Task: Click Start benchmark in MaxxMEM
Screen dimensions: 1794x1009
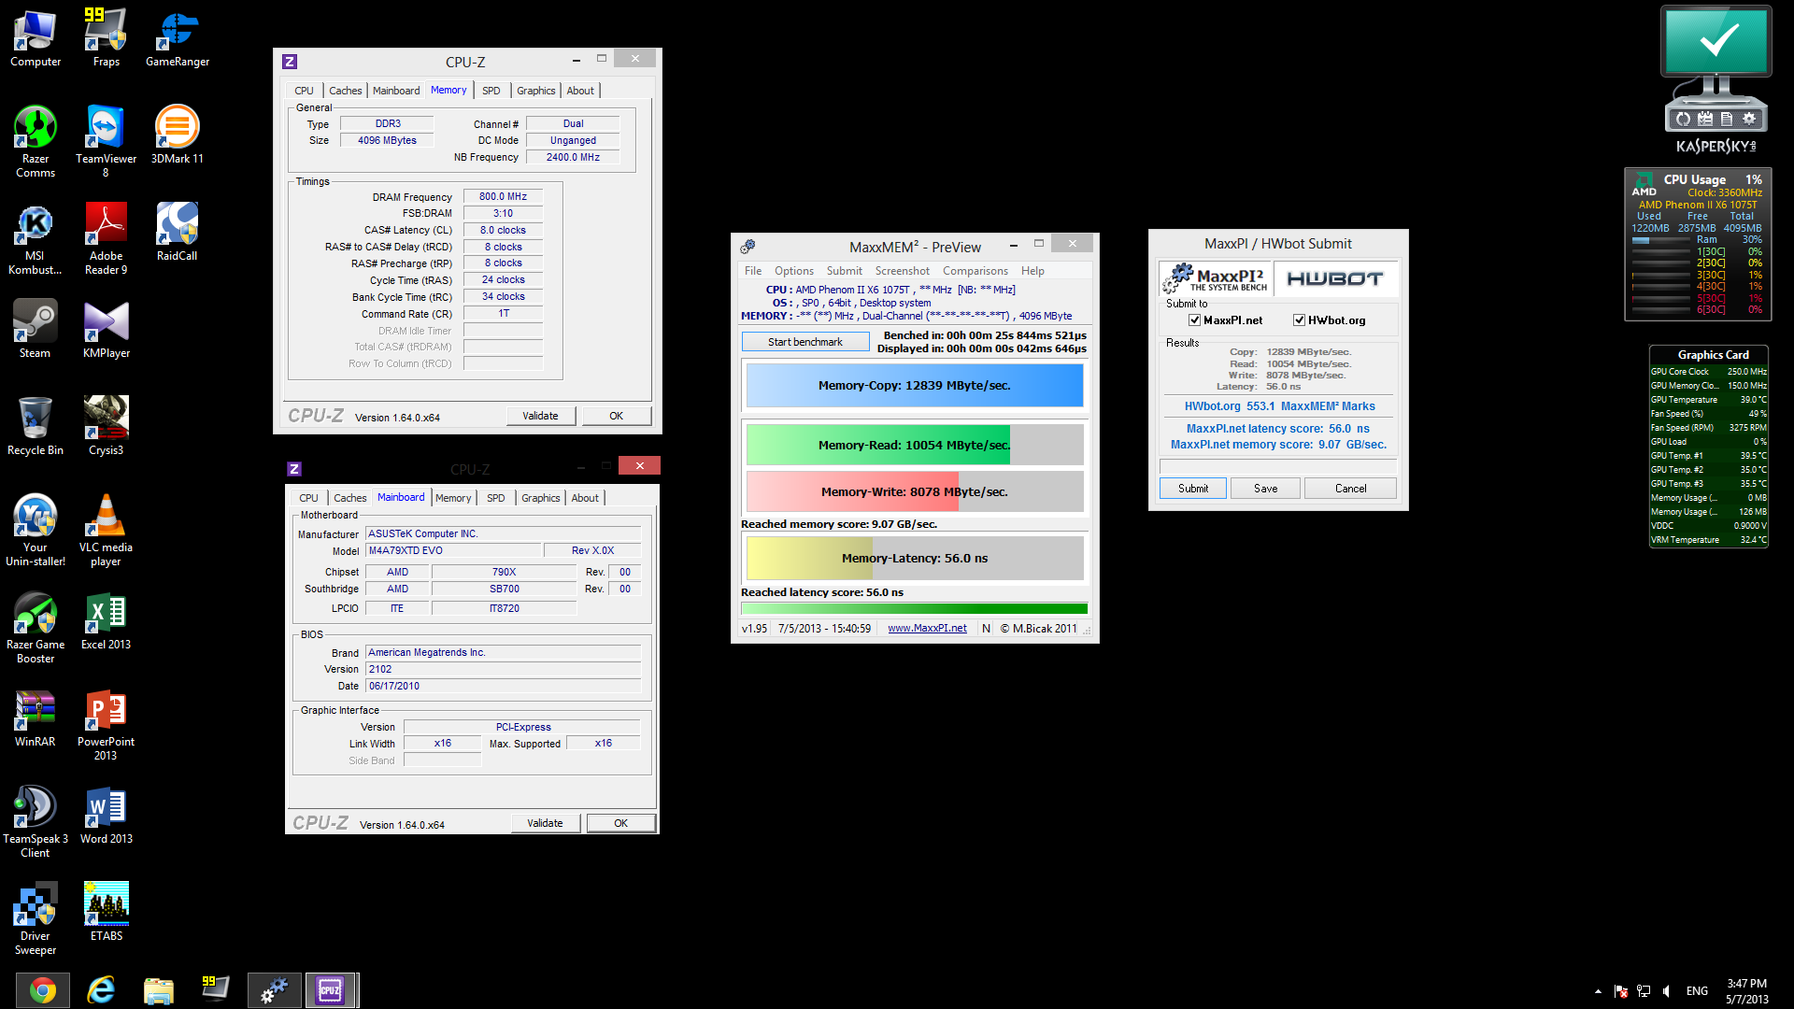Action: pos(805,342)
